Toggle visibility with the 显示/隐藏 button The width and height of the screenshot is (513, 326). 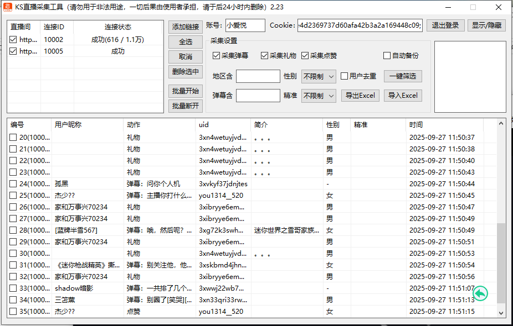click(486, 25)
